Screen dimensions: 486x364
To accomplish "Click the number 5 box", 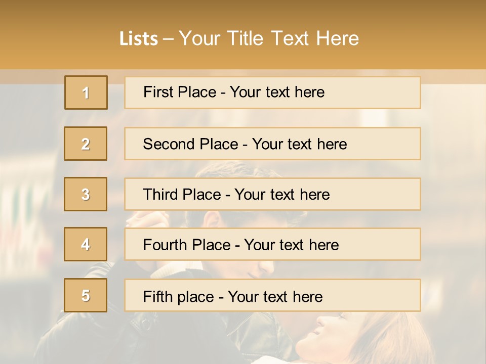I will (86, 295).
